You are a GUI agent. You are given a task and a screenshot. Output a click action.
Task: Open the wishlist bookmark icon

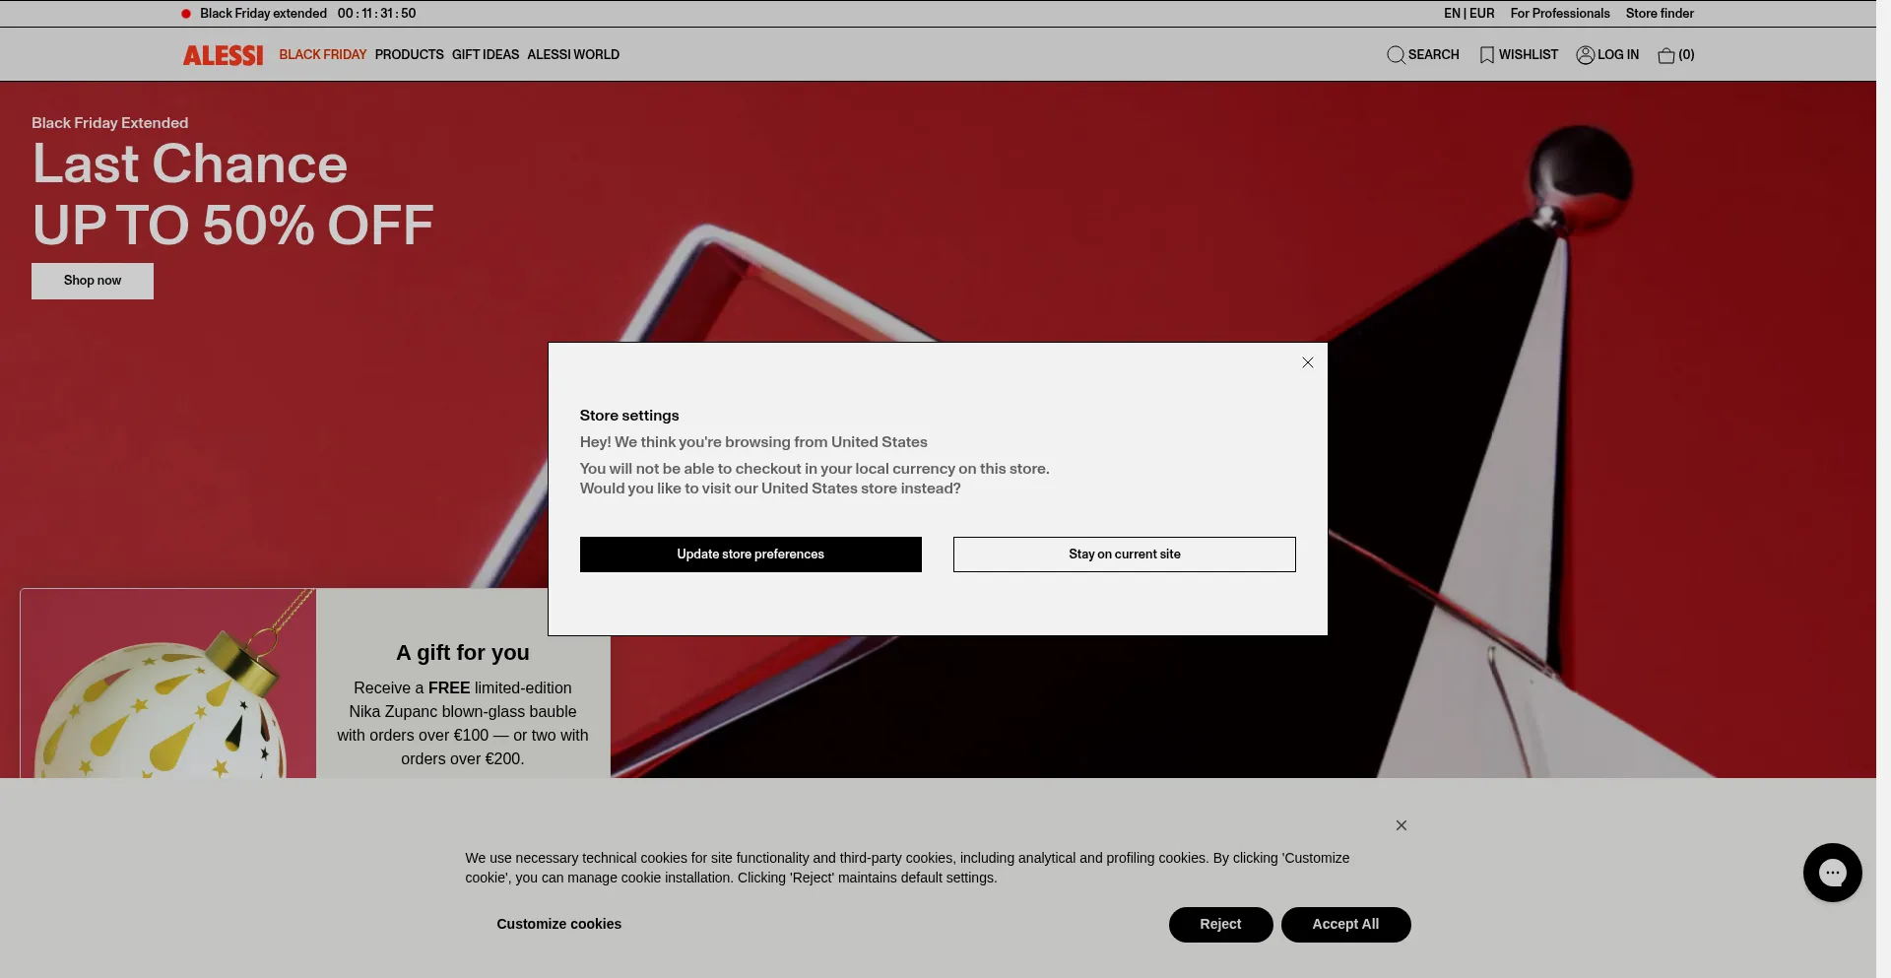[1486, 55]
